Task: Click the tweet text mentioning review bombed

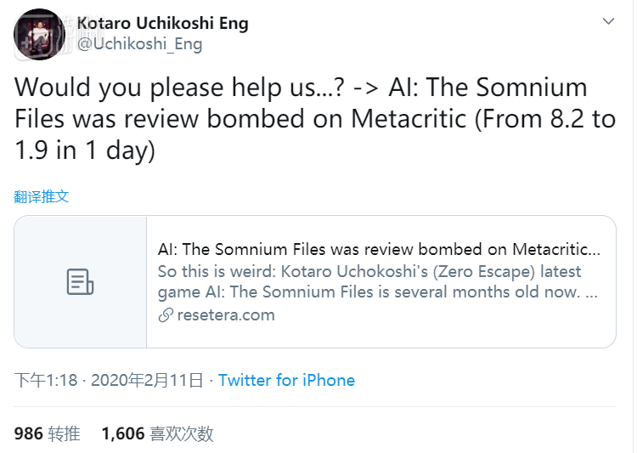Action: click(x=314, y=118)
